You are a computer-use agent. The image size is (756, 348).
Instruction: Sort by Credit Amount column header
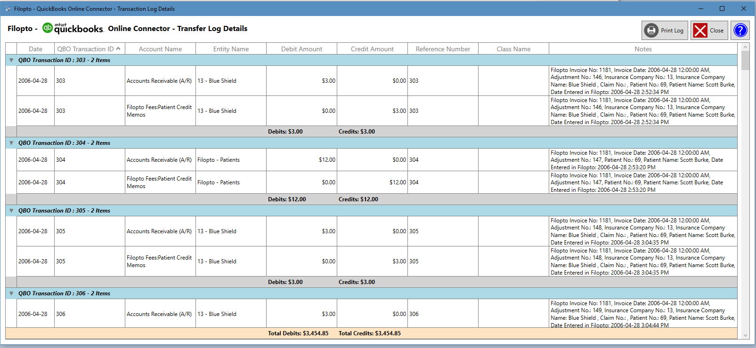tap(372, 49)
